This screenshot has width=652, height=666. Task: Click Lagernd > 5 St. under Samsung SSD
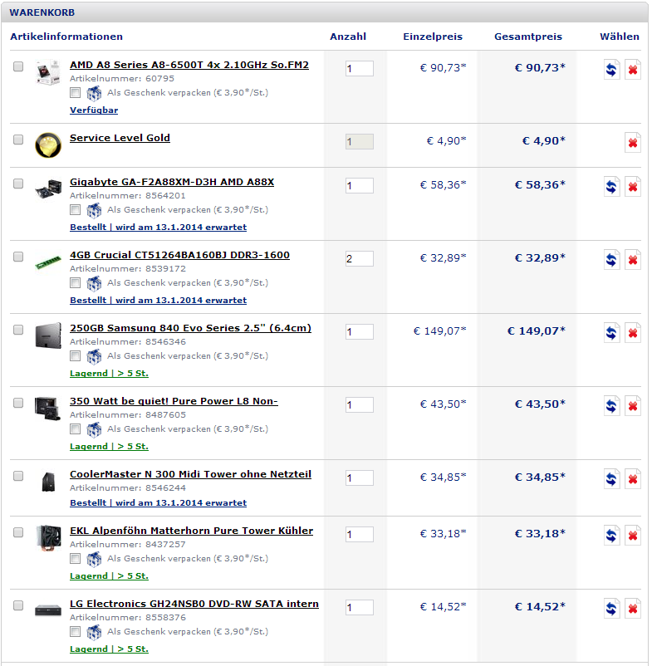pos(109,374)
